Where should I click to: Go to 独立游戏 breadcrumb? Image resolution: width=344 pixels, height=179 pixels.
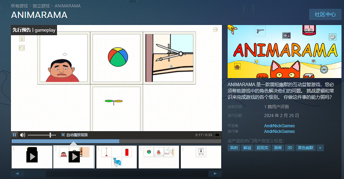pyautogui.click(x=41, y=6)
